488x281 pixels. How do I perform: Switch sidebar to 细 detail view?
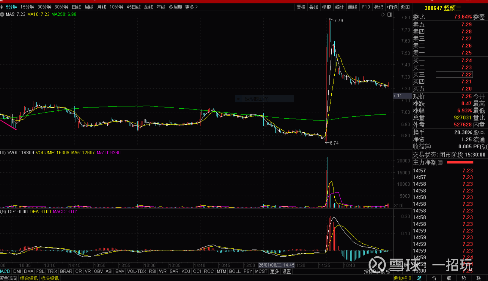pyautogui.click(x=449, y=278)
